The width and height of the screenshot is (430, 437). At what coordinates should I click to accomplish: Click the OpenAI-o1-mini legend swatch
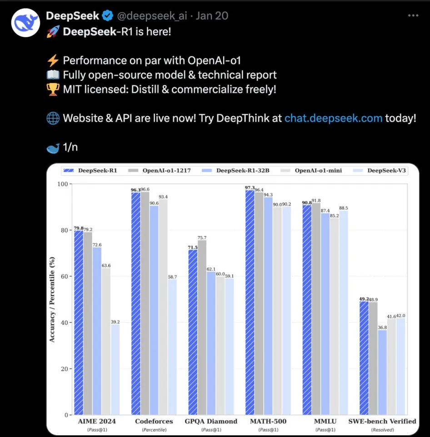coord(285,171)
